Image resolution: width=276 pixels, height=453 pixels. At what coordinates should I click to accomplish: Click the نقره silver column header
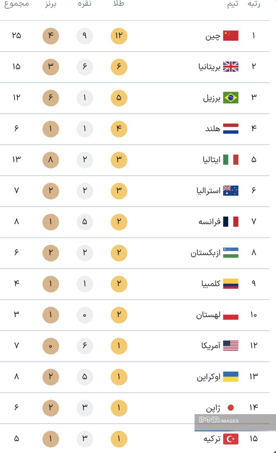click(x=85, y=4)
